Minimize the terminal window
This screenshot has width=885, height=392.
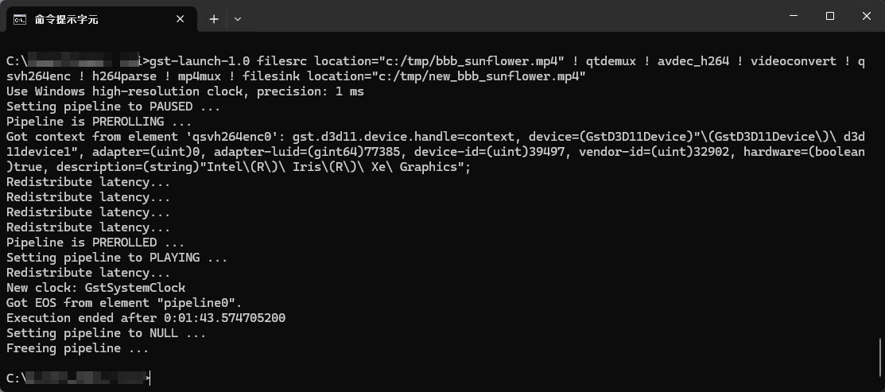(793, 17)
